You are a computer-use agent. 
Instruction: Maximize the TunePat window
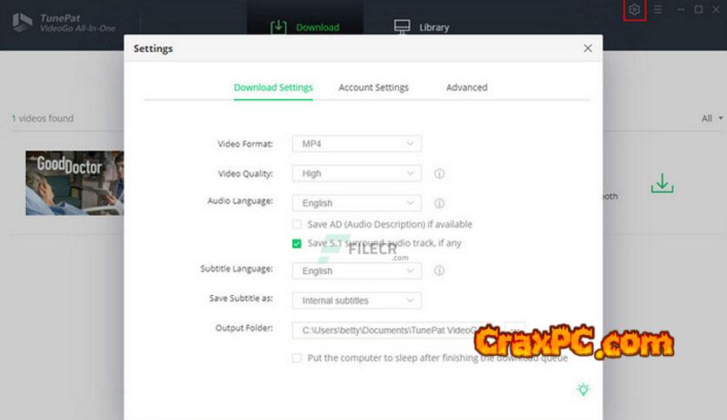[x=698, y=10]
